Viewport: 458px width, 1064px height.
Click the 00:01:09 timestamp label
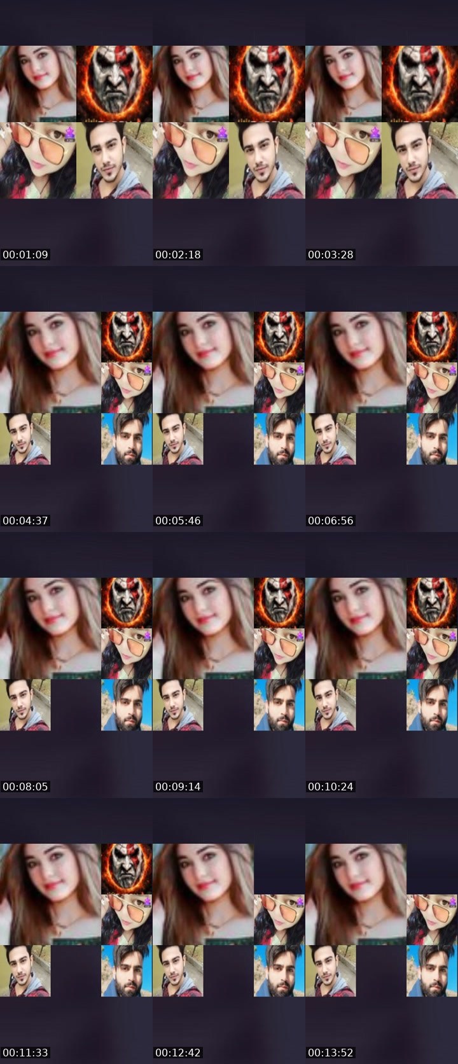point(25,255)
